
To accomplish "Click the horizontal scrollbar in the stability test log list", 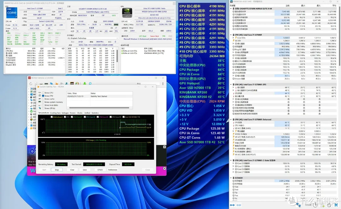I will pos(99,108).
